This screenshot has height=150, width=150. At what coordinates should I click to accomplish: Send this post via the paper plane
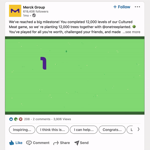[81, 143]
